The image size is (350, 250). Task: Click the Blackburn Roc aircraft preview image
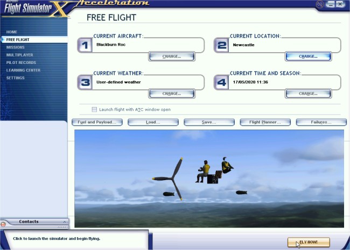pyautogui.click(x=209, y=178)
